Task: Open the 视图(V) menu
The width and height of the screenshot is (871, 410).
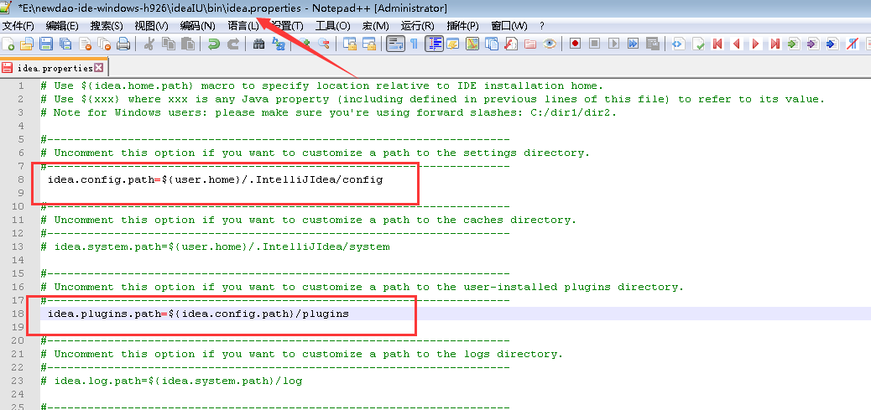Action: [x=151, y=25]
